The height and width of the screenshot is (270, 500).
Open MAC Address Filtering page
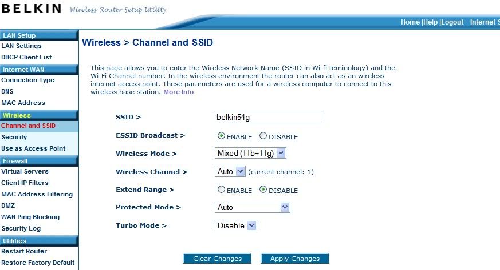click(x=37, y=194)
